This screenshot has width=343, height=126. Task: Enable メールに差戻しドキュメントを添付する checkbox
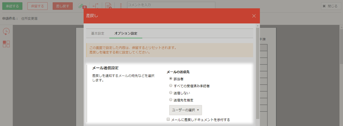pos(168,119)
